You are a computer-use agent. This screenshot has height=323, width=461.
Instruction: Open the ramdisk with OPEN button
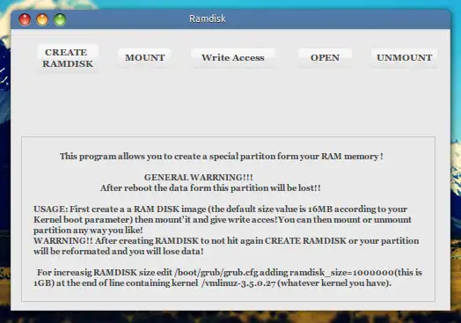click(325, 58)
